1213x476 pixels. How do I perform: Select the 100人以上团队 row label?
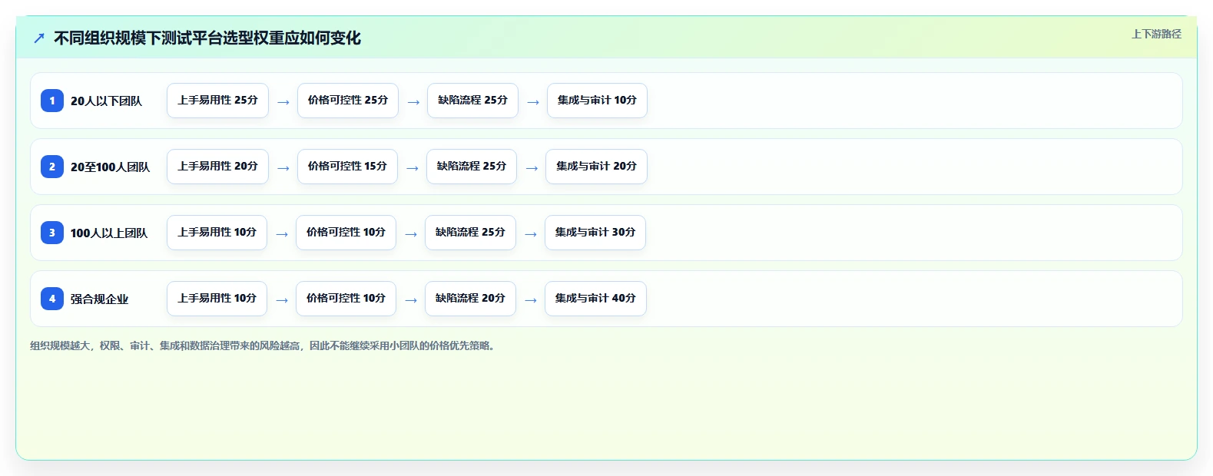[x=109, y=233]
